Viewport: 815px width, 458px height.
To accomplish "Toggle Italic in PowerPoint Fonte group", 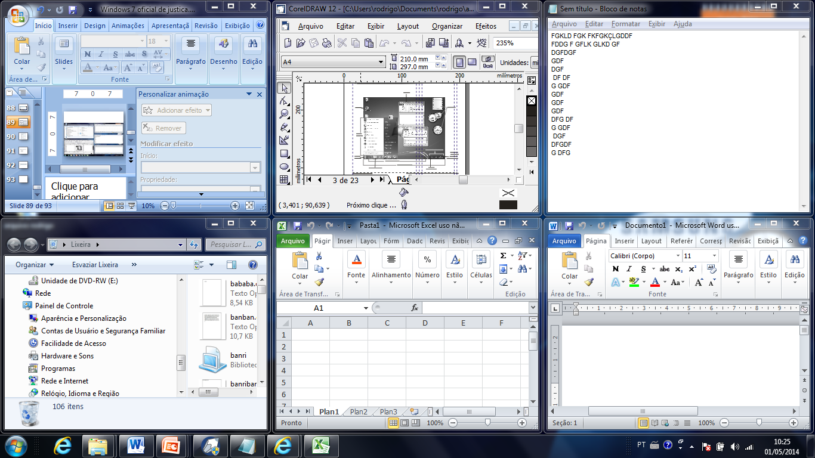I will (x=102, y=54).
